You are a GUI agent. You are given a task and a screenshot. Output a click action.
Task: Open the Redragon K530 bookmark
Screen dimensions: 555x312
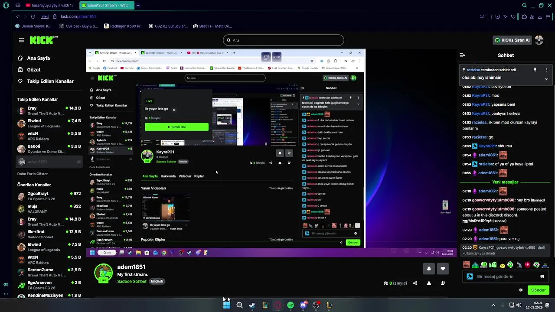coord(124,26)
